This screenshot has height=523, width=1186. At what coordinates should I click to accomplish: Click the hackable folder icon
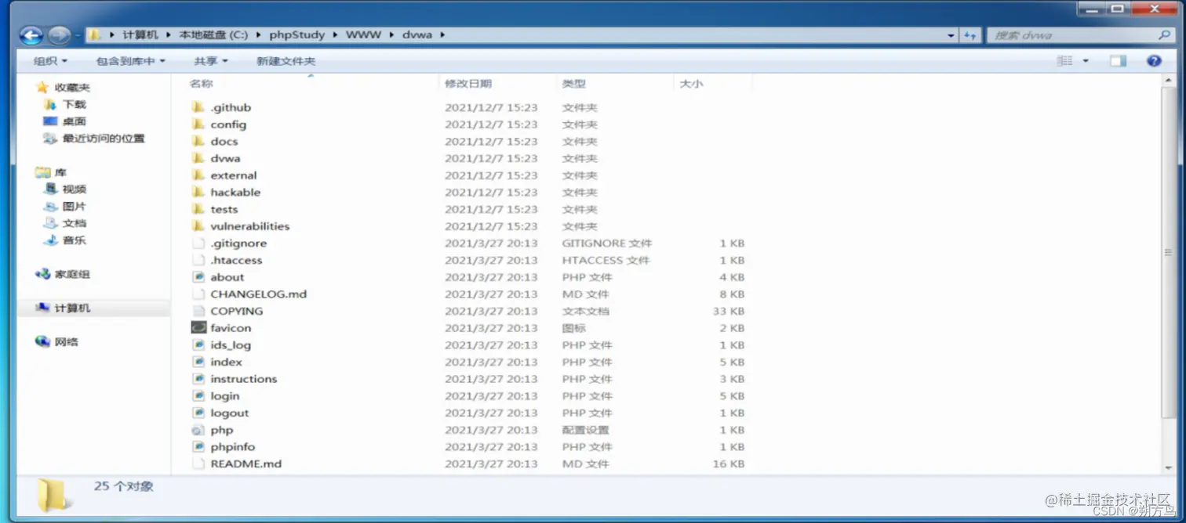(198, 193)
